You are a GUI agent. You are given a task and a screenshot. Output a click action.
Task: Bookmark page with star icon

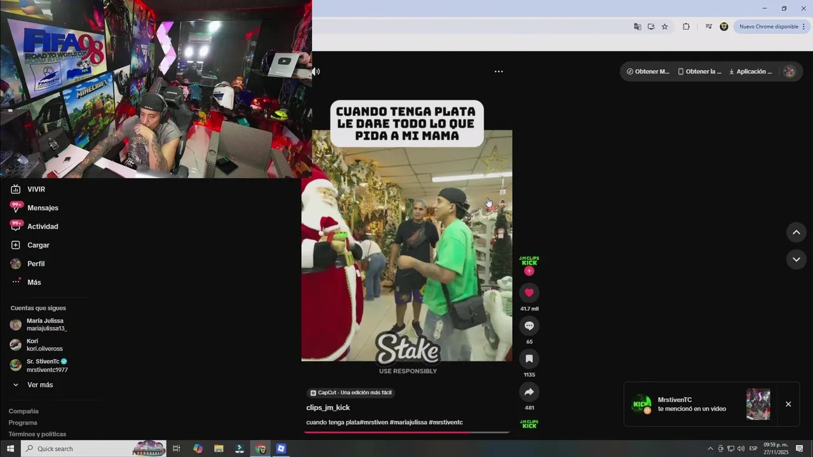pos(665,27)
